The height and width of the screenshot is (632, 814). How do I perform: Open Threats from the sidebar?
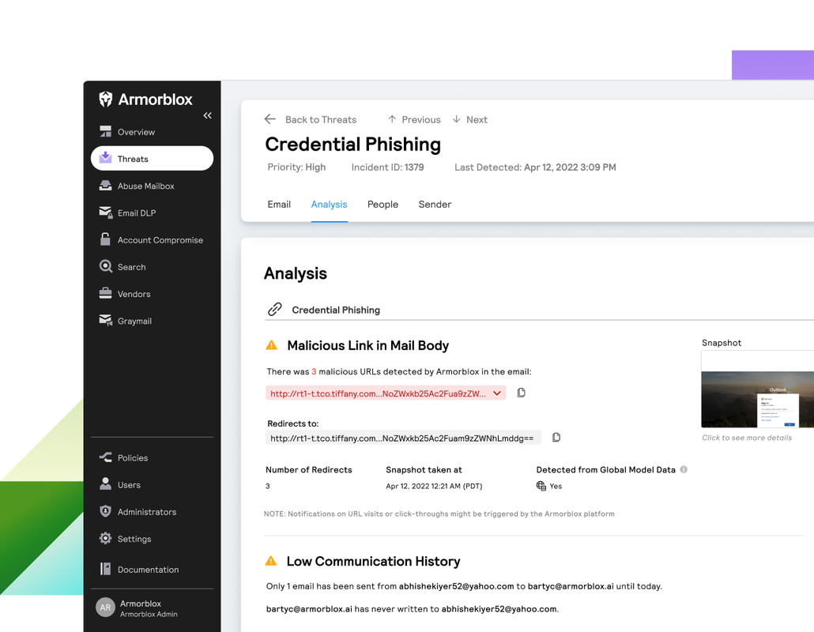tap(152, 158)
